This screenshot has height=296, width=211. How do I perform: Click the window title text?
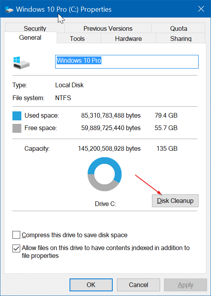[64, 9]
